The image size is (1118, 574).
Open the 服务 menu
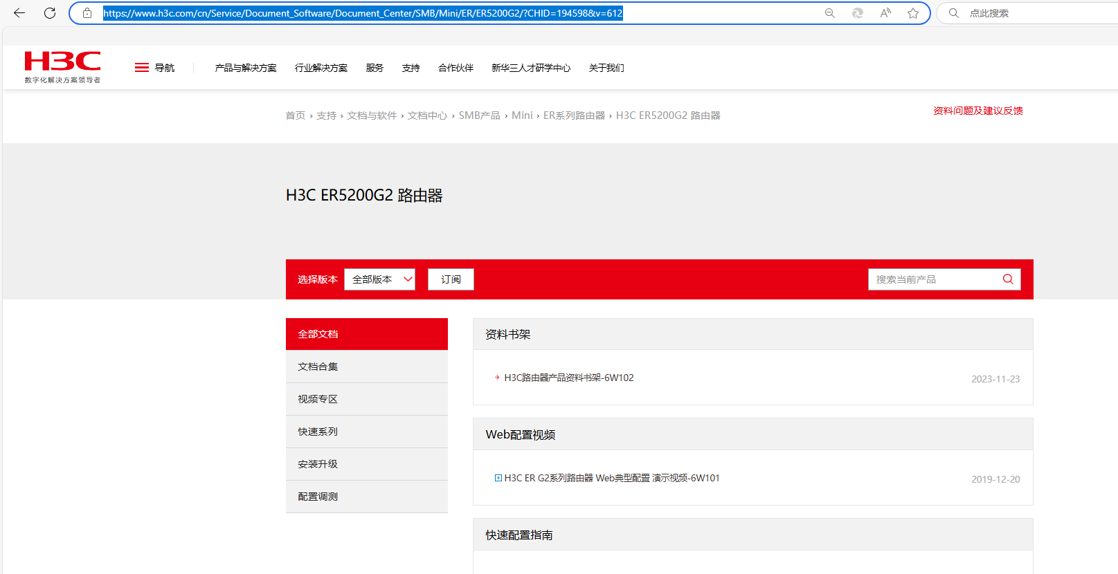point(375,68)
